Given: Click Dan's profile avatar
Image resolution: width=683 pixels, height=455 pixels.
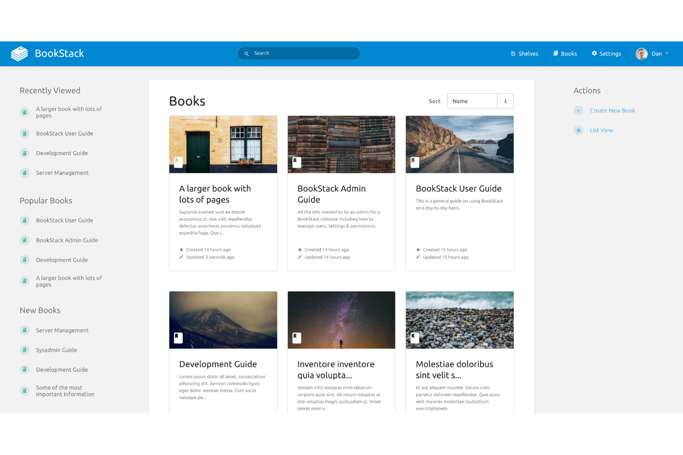Looking at the screenshot, I should [641, 54].
